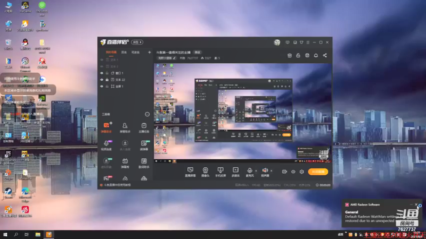Open AMD Radeon notification options dots
Screen dimensions: 426x239
[411, 204]
